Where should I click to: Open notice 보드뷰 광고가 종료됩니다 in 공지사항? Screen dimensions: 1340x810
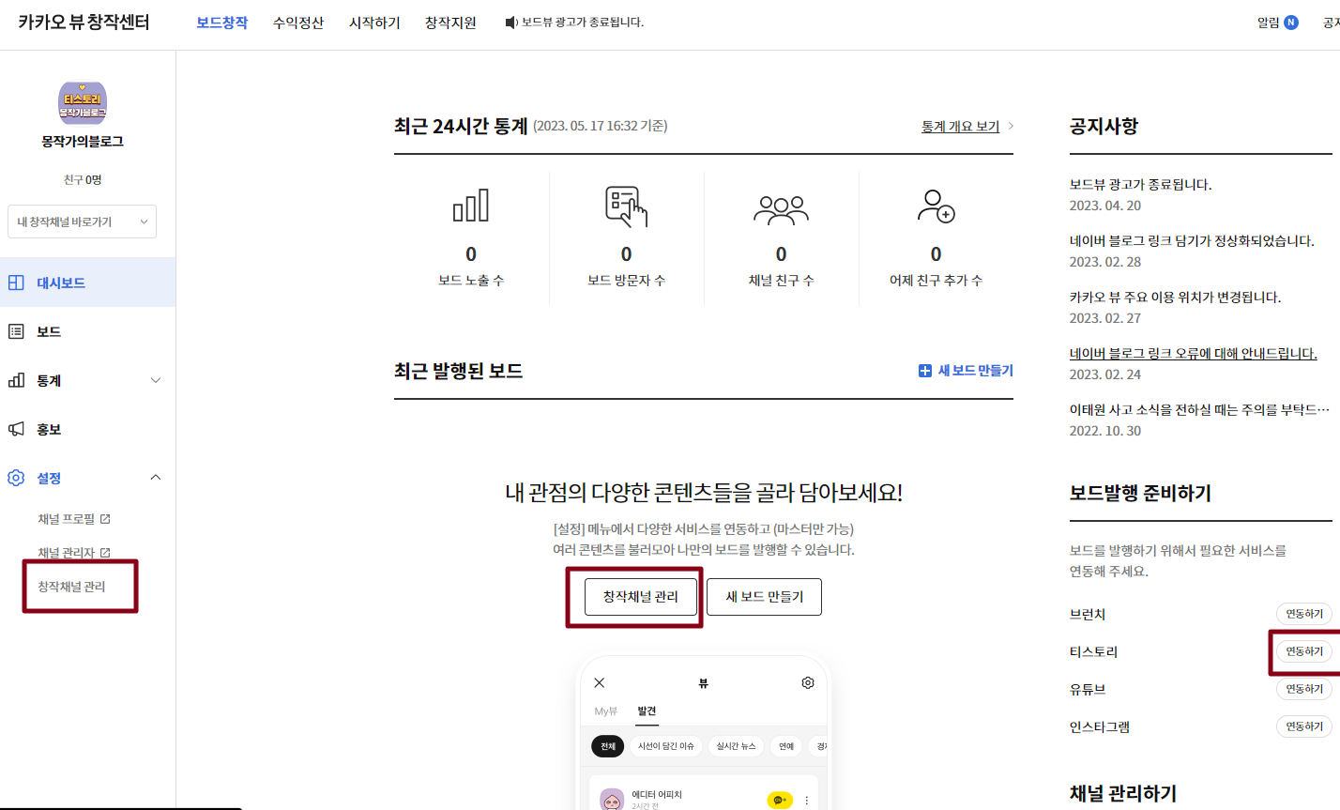(x=1140, y=185)
